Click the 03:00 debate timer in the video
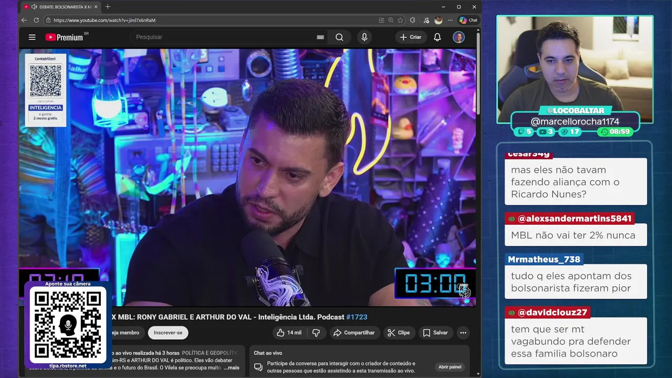This screenshot has width=672, height=378. pyautogui.click(x=435, y=283)
